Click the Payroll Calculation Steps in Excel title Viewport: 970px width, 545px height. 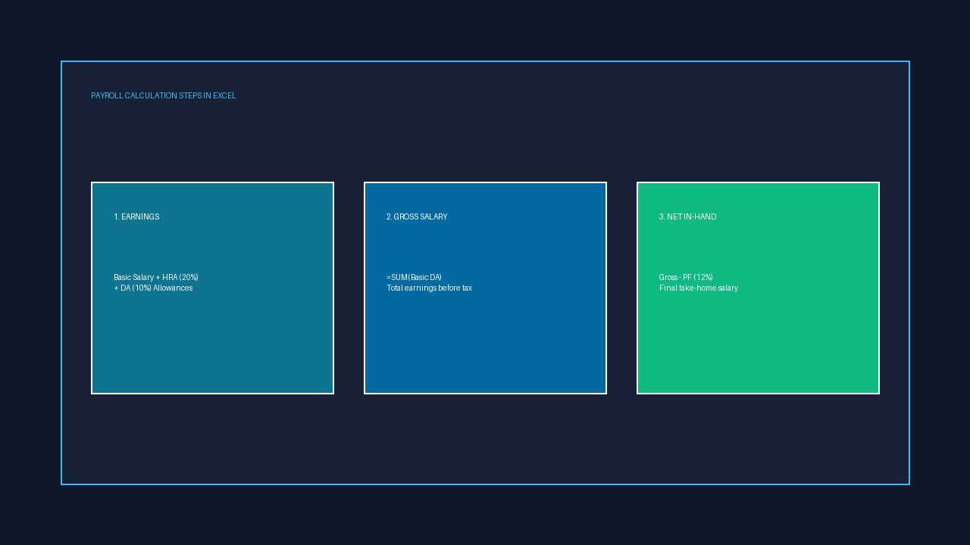pyautogui.click(x=164, y=96)
